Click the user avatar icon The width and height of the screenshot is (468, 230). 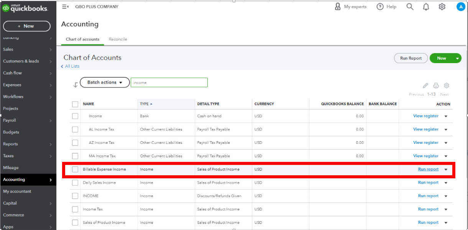click(x=461, y=7)
